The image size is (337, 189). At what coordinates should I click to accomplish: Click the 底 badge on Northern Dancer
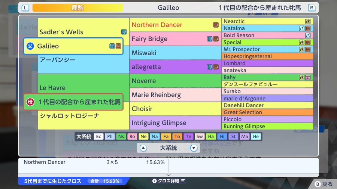pos(216,25)
